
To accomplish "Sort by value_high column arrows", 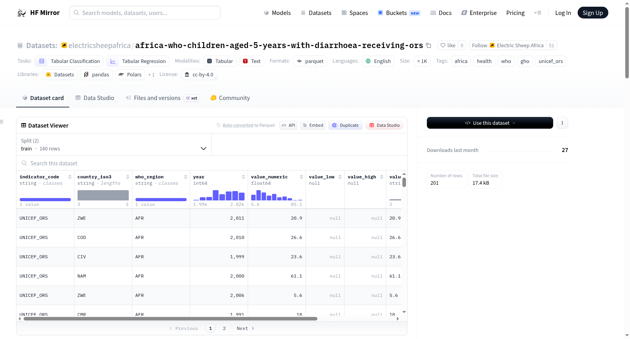I will click(382, 177).
